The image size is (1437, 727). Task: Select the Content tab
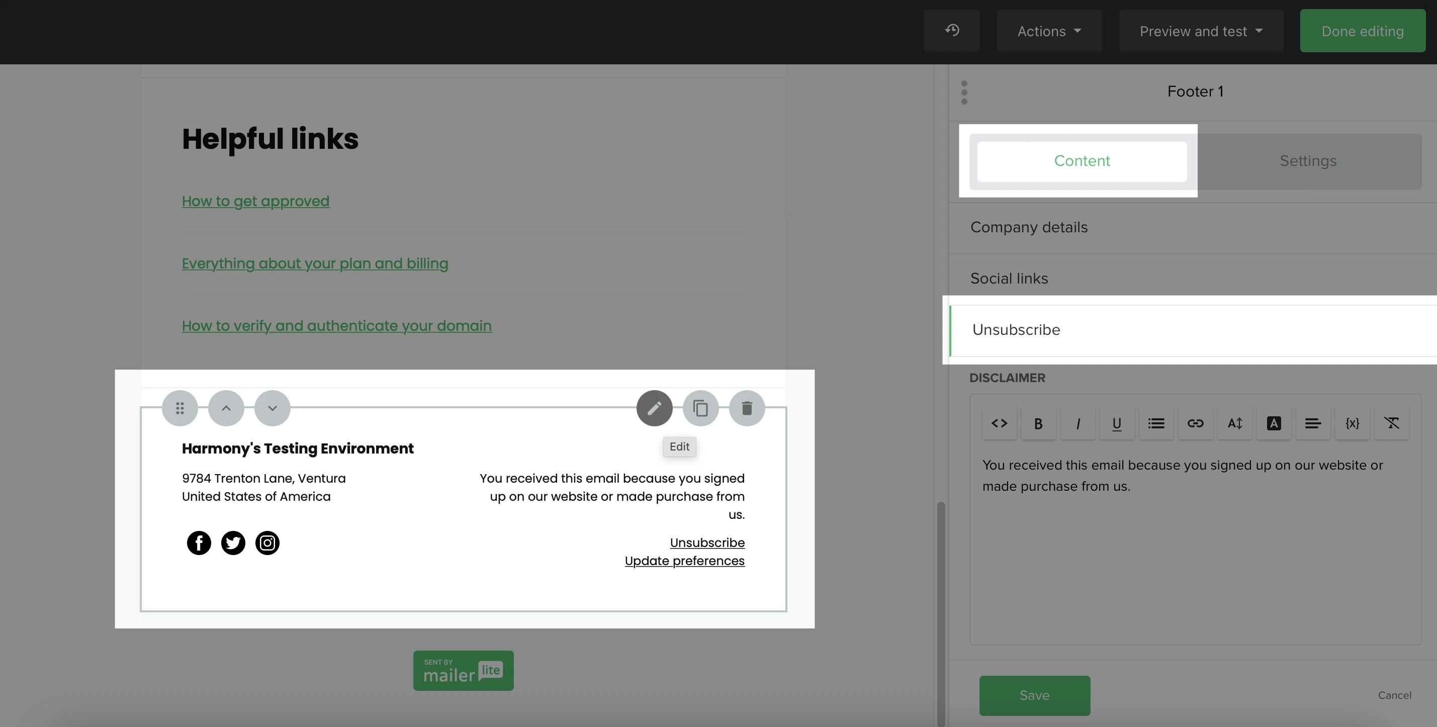pos(1082,161)
